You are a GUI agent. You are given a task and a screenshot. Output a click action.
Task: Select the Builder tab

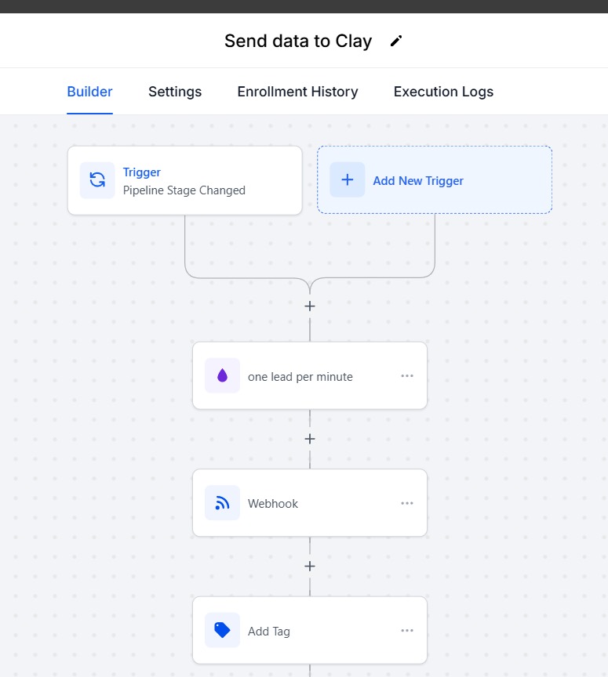click(89, 92)
